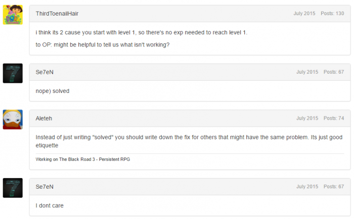Click "Posts: 74" count on Aleteh's post
The width and height of the screenshot is (354, 219).
(x=334, y=118)
